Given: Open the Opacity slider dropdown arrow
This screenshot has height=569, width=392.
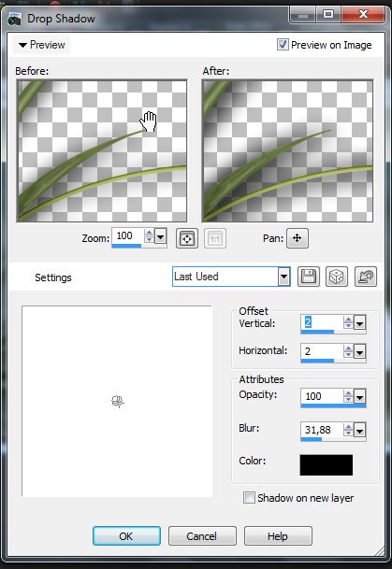Looking at the screenshot, I should click(359, 397).
